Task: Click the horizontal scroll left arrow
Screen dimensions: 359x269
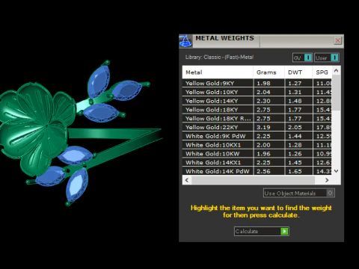Action: pos(187,180)
